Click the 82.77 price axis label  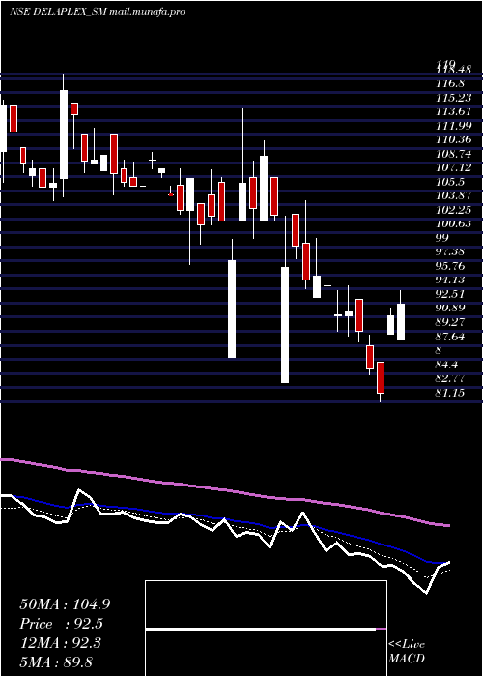(451, 379)
